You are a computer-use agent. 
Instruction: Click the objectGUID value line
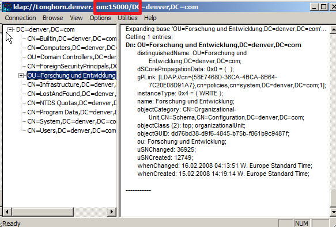[213, 133]
